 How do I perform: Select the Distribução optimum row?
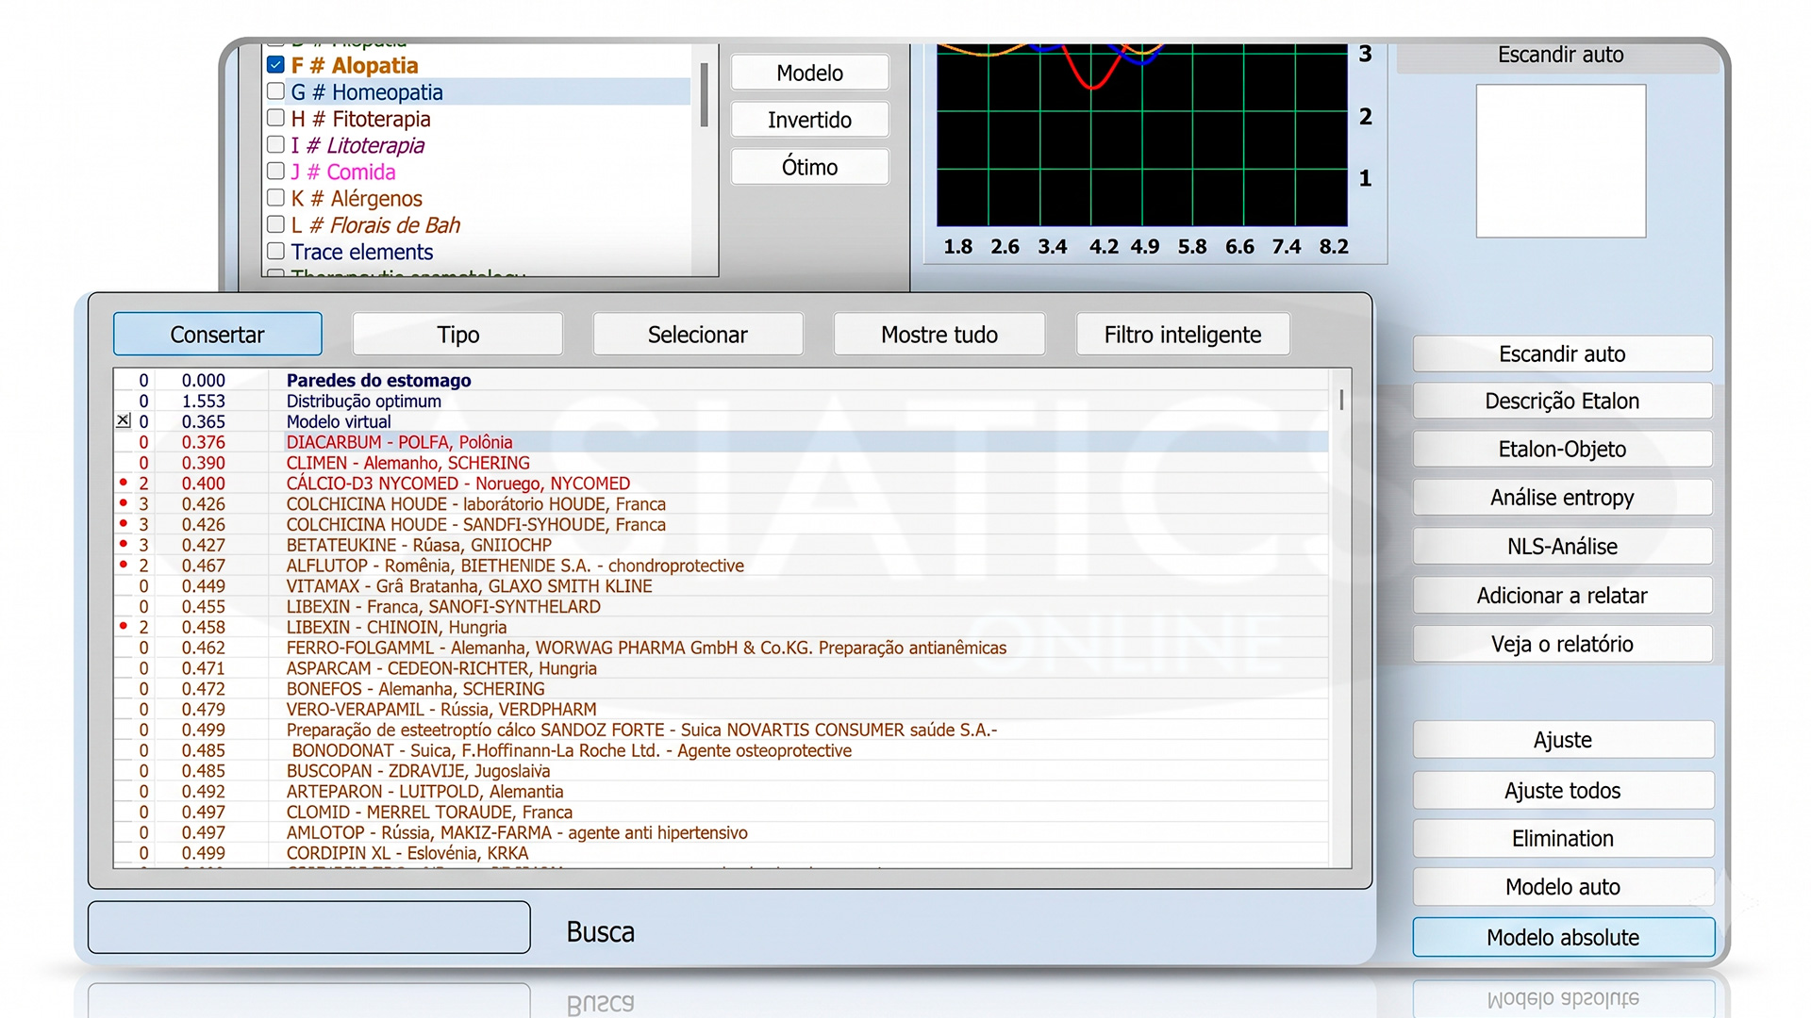(x=722, y=401)
